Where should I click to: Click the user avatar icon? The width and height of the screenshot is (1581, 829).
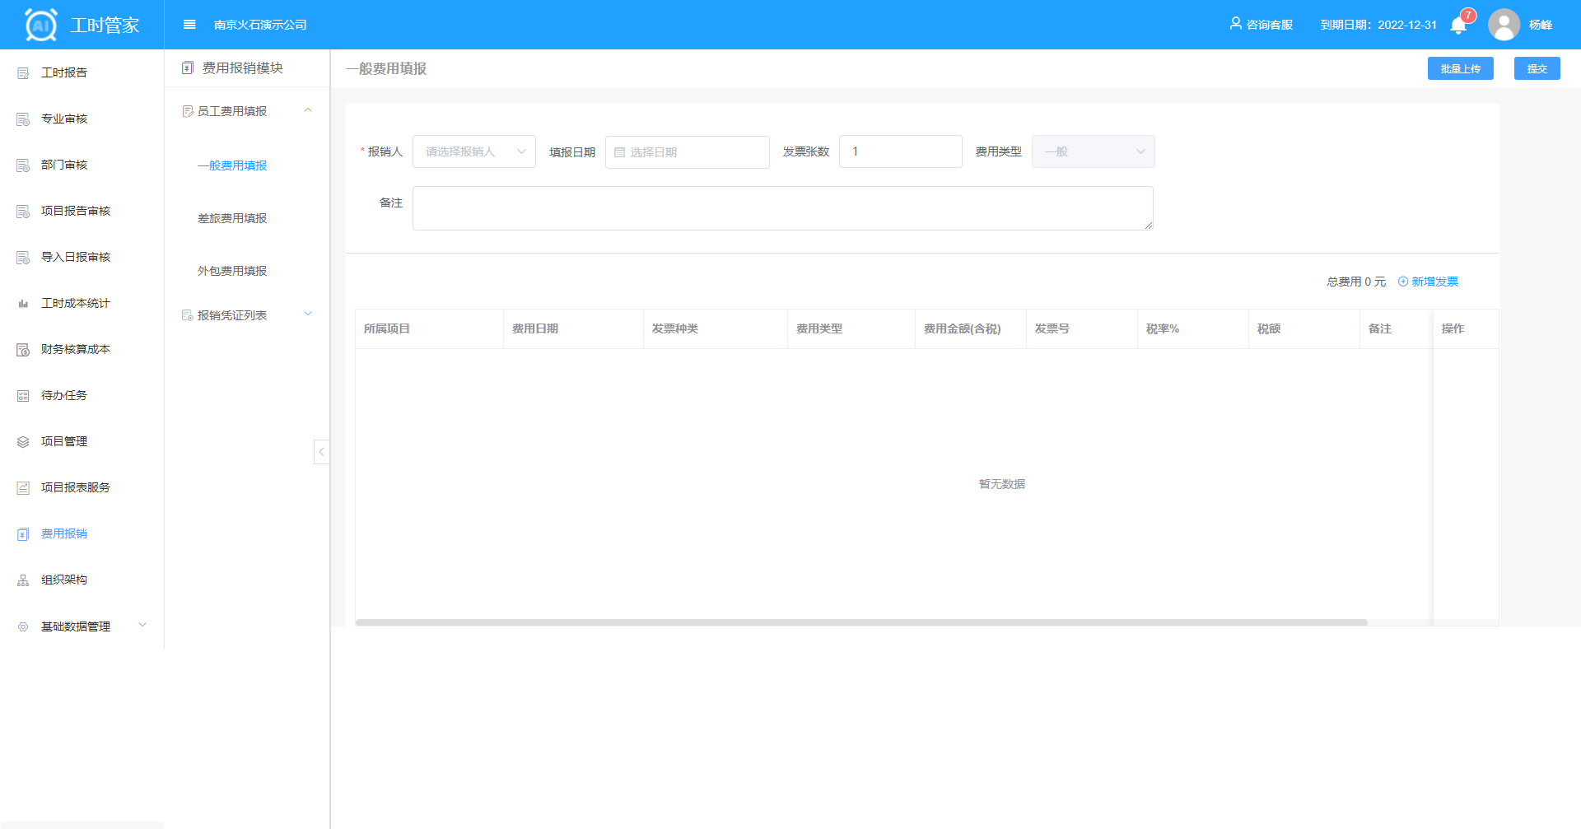[1504, 25]
